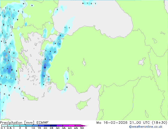
Task: Click the 'Precipitation [mm]' title text
Action: tap(17, 123)
